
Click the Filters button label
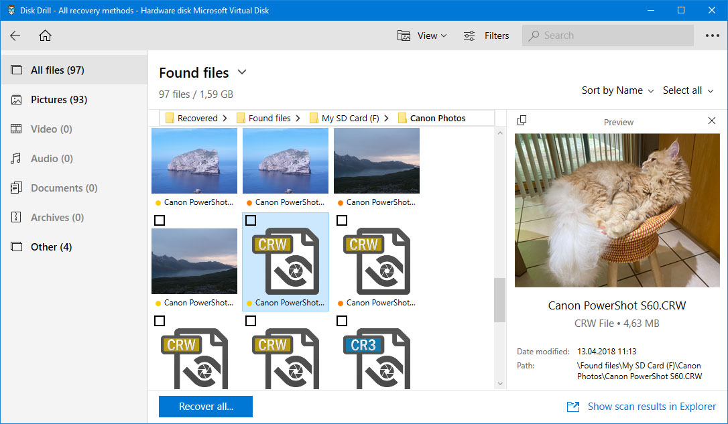pos(497,36)
